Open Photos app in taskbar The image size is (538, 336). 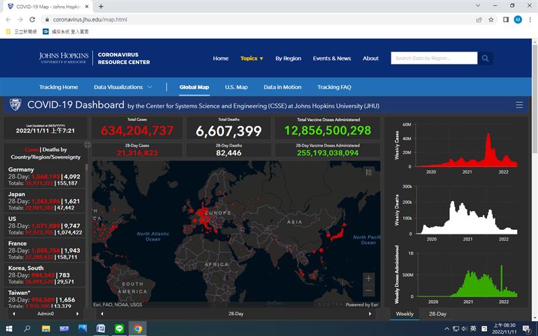(x=82, y=329)
